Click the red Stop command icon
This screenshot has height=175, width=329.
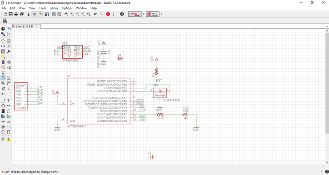pos(108,14)
